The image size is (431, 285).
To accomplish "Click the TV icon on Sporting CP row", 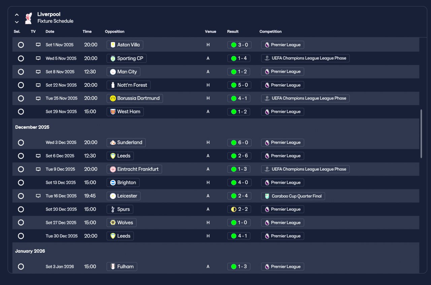I will click(38, 58).
